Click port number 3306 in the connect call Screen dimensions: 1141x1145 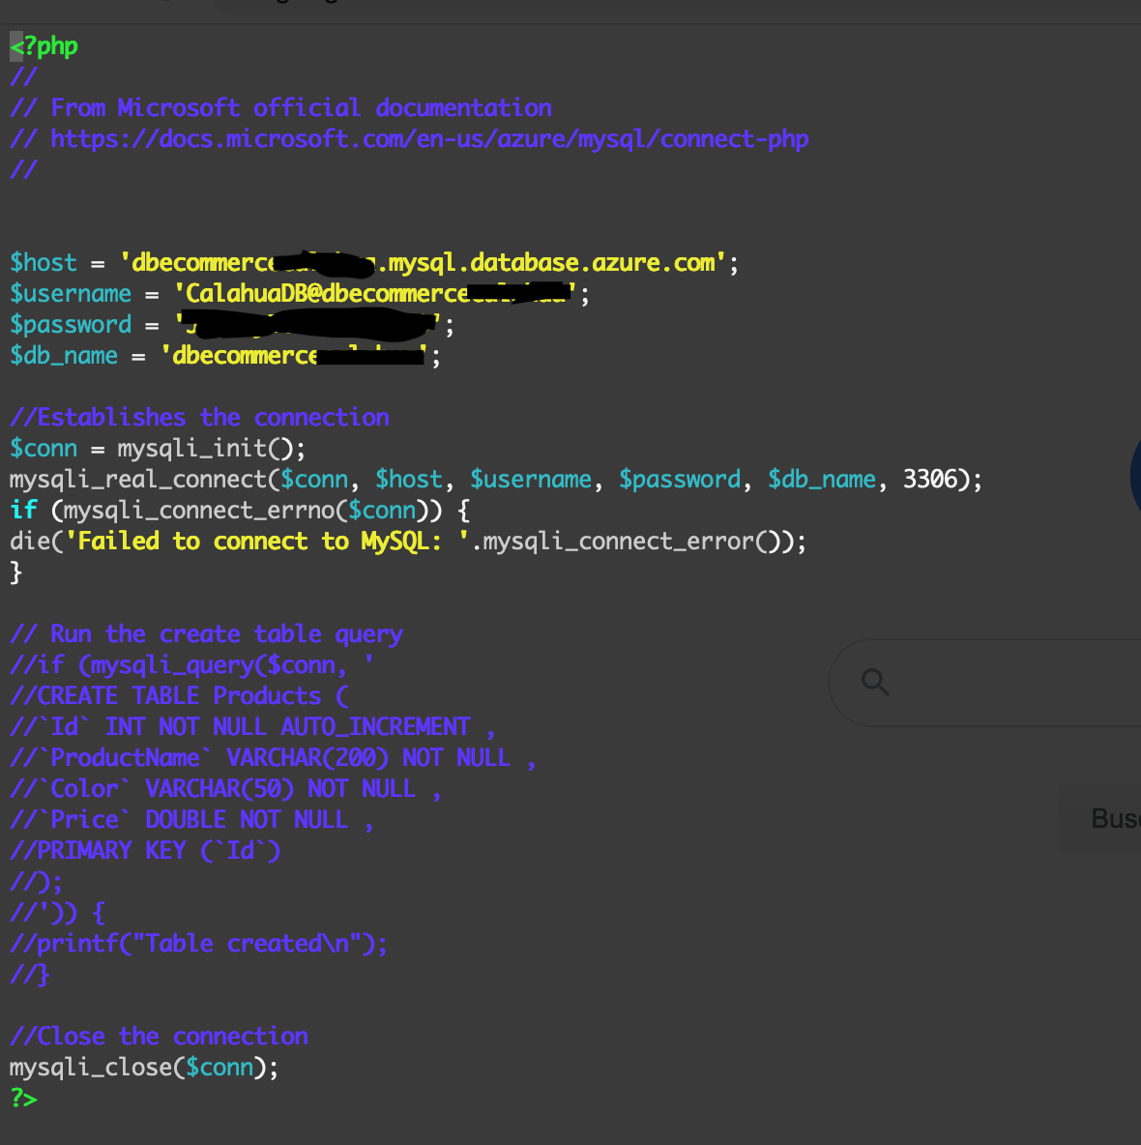pyautogui.click(x=930, y=479)
